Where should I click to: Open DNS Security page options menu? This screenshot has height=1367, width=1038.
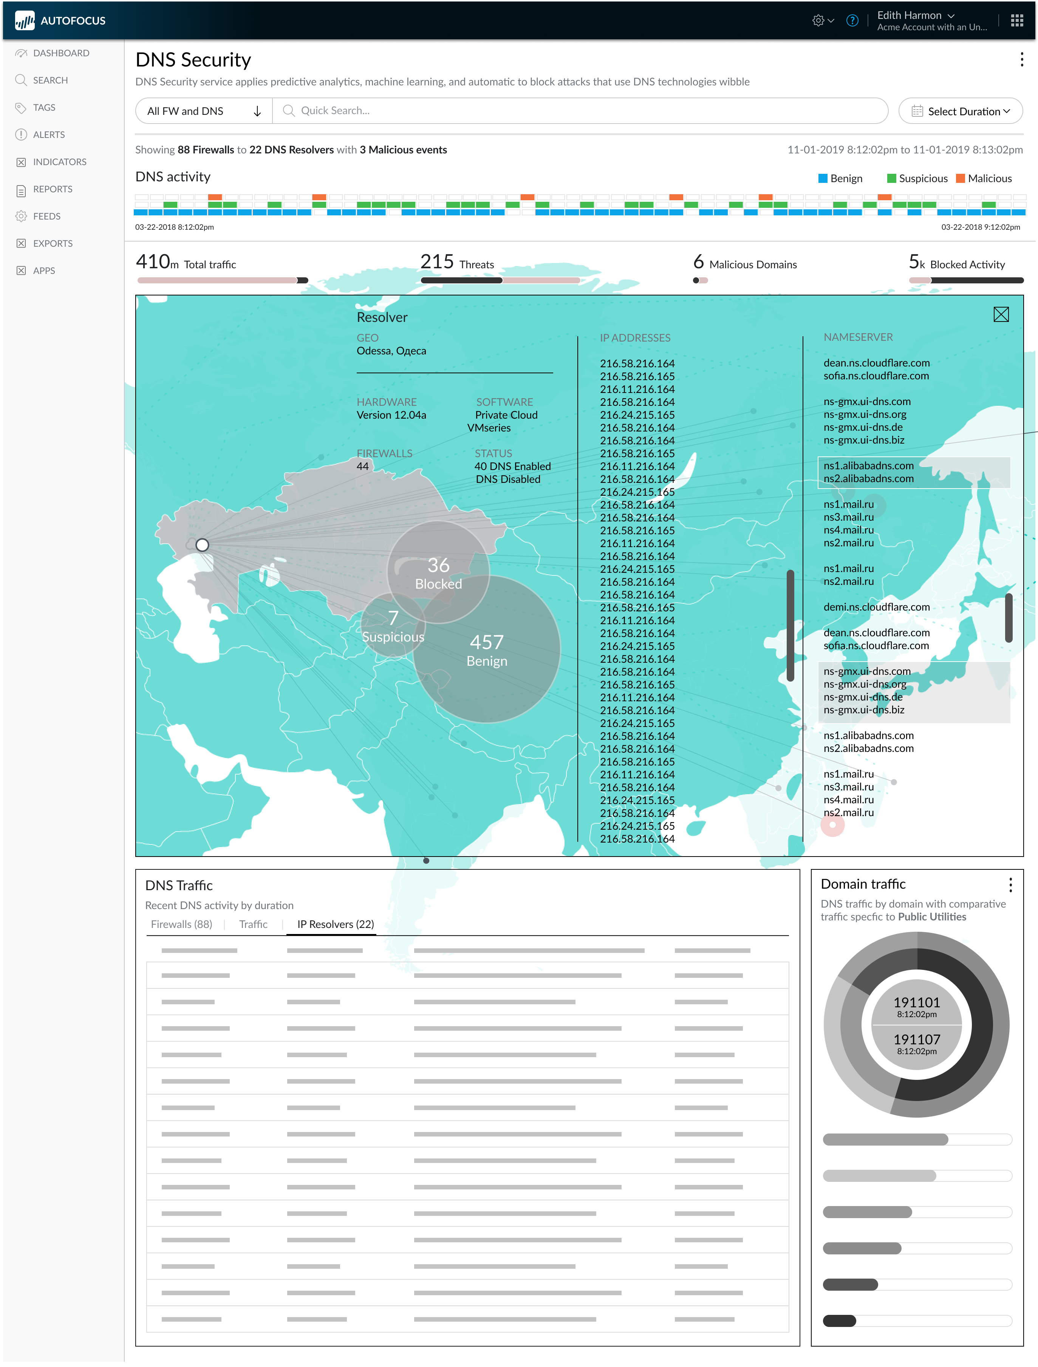coord(1021,59)
